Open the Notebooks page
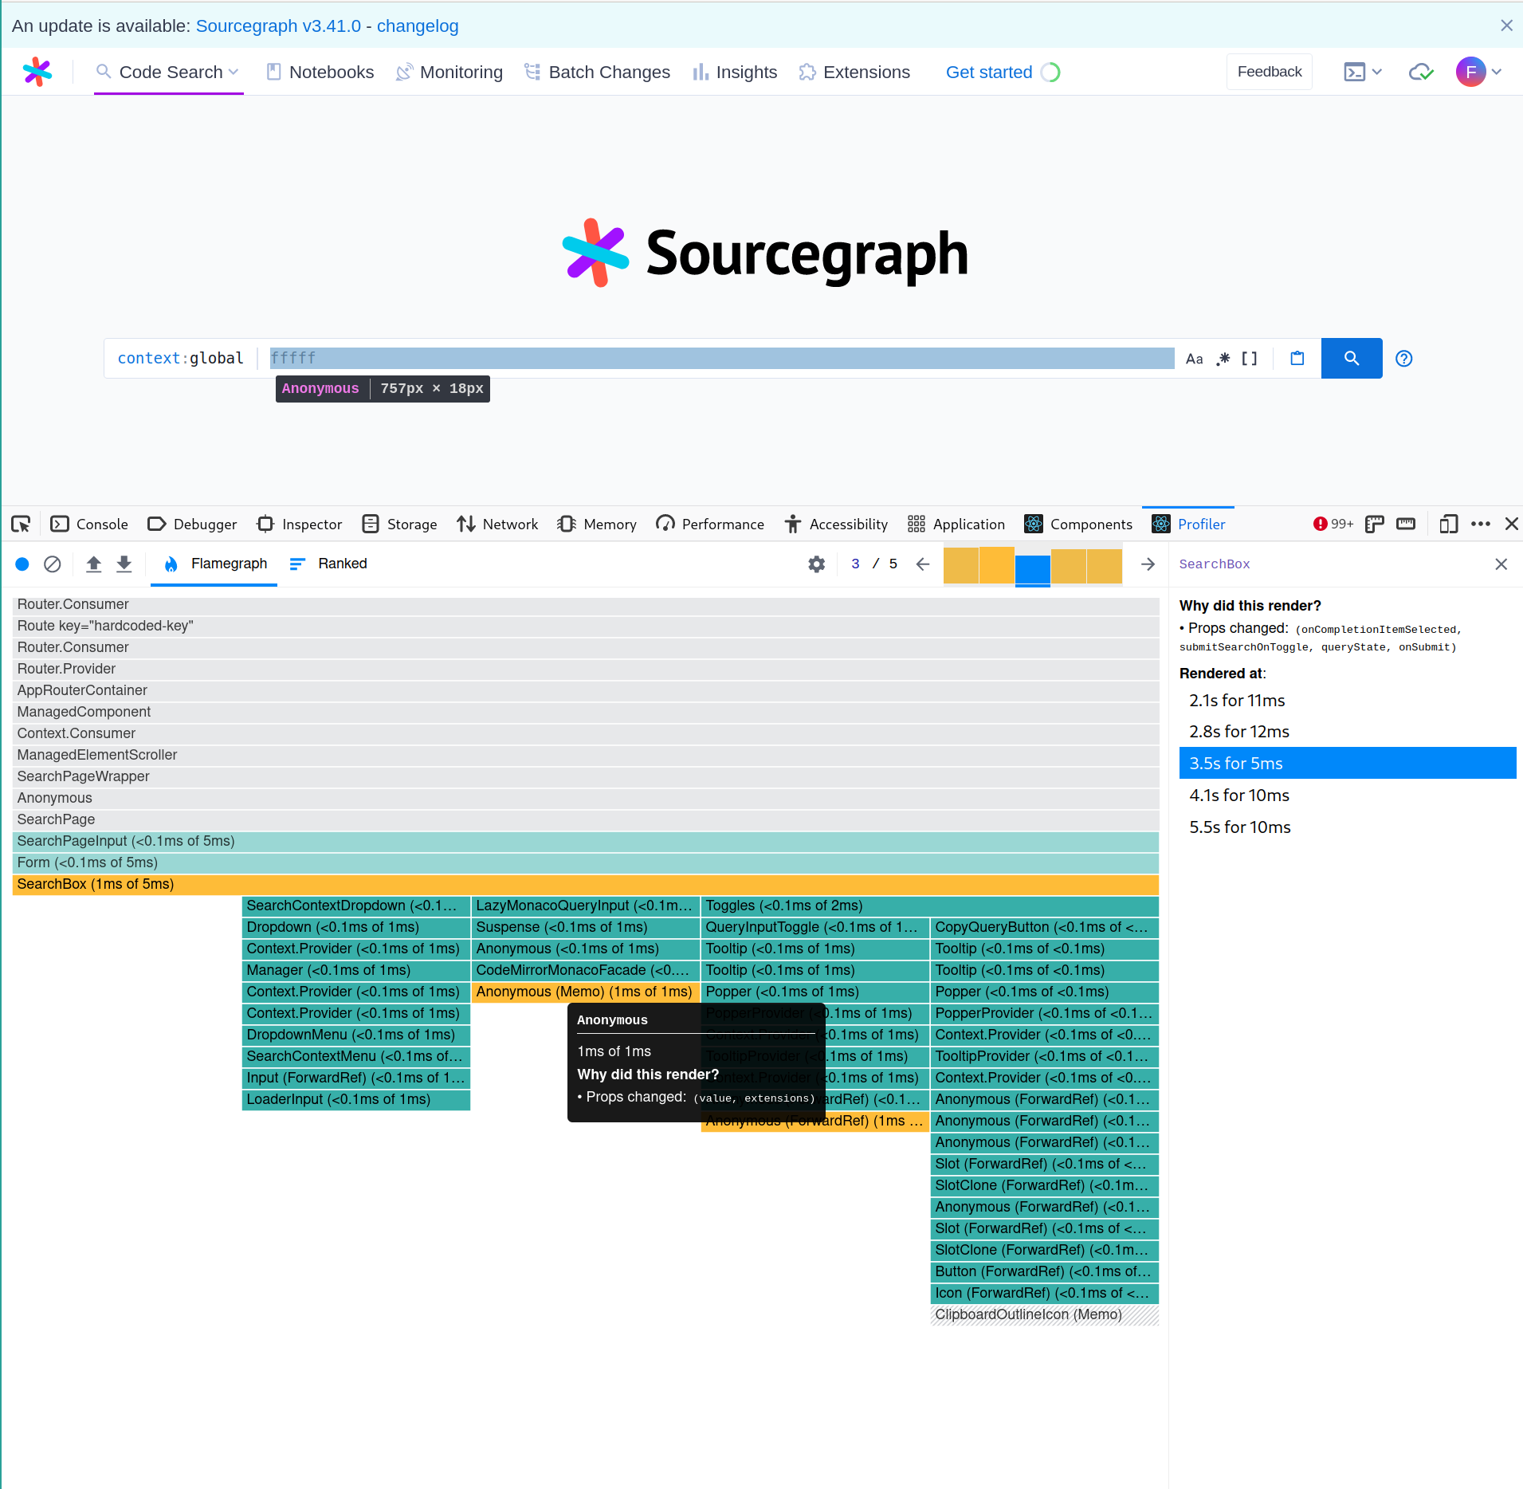Viewport: 1523px width, 1489px height. (320, 72)
